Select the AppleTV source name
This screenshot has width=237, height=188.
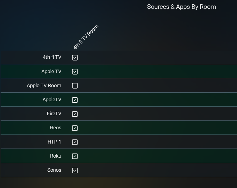52,99
